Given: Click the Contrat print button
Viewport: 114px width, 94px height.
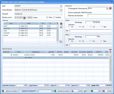Looking at the screenshot, I should click(77, 91).
